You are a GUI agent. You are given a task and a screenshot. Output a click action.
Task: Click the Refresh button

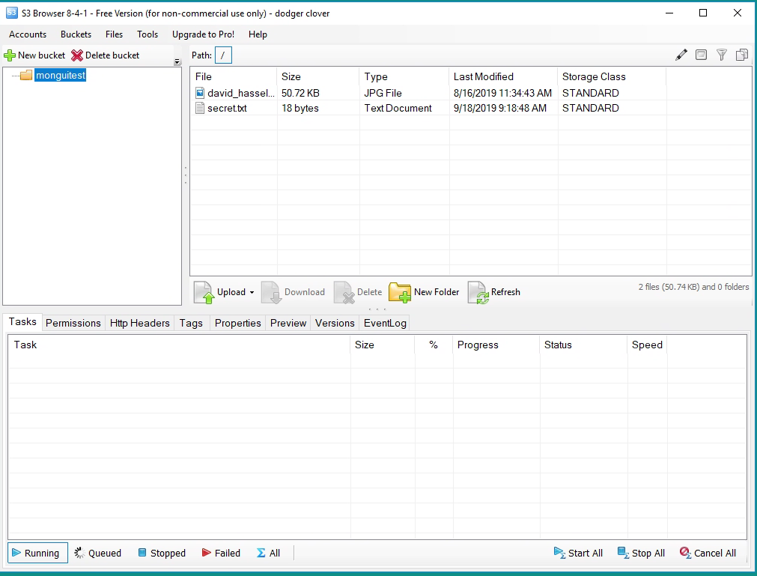494,292
